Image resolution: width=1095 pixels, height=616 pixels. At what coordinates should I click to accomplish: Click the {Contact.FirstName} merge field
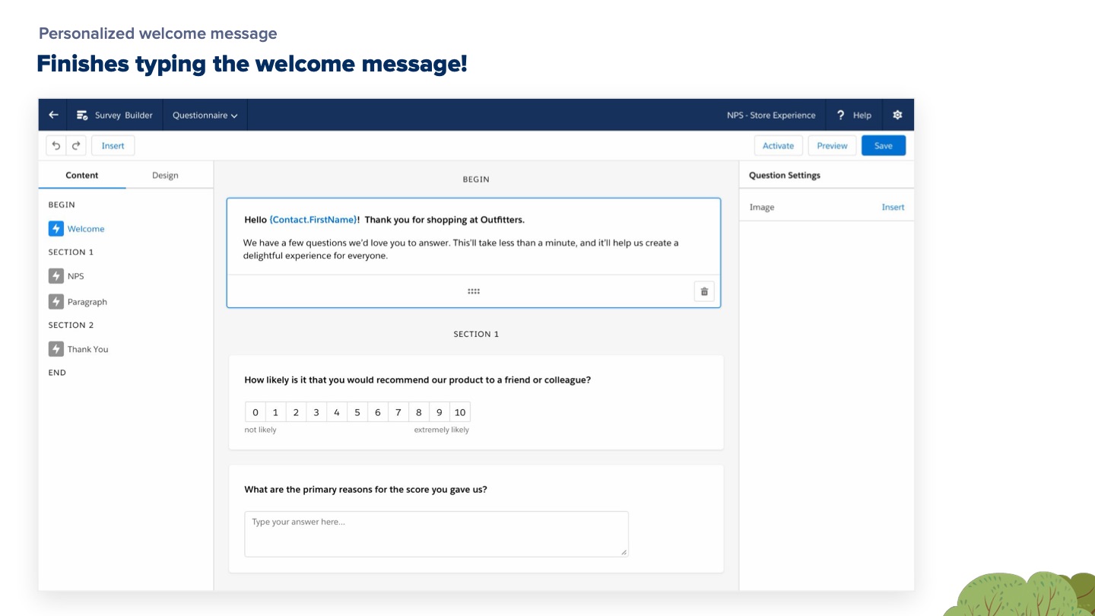[x=313, y=220]
